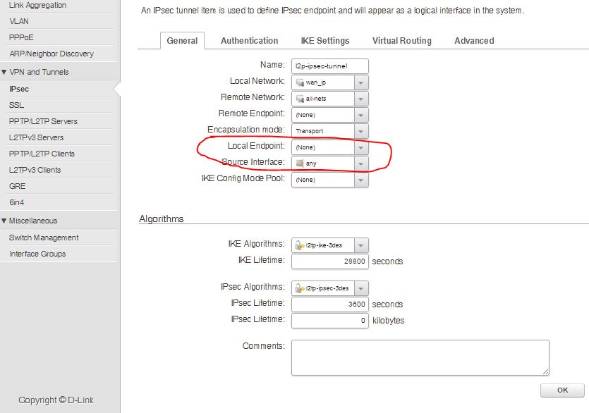Click the Name input field
The image size is (589, 413).
pyautogui.click(x=330, y=66)
